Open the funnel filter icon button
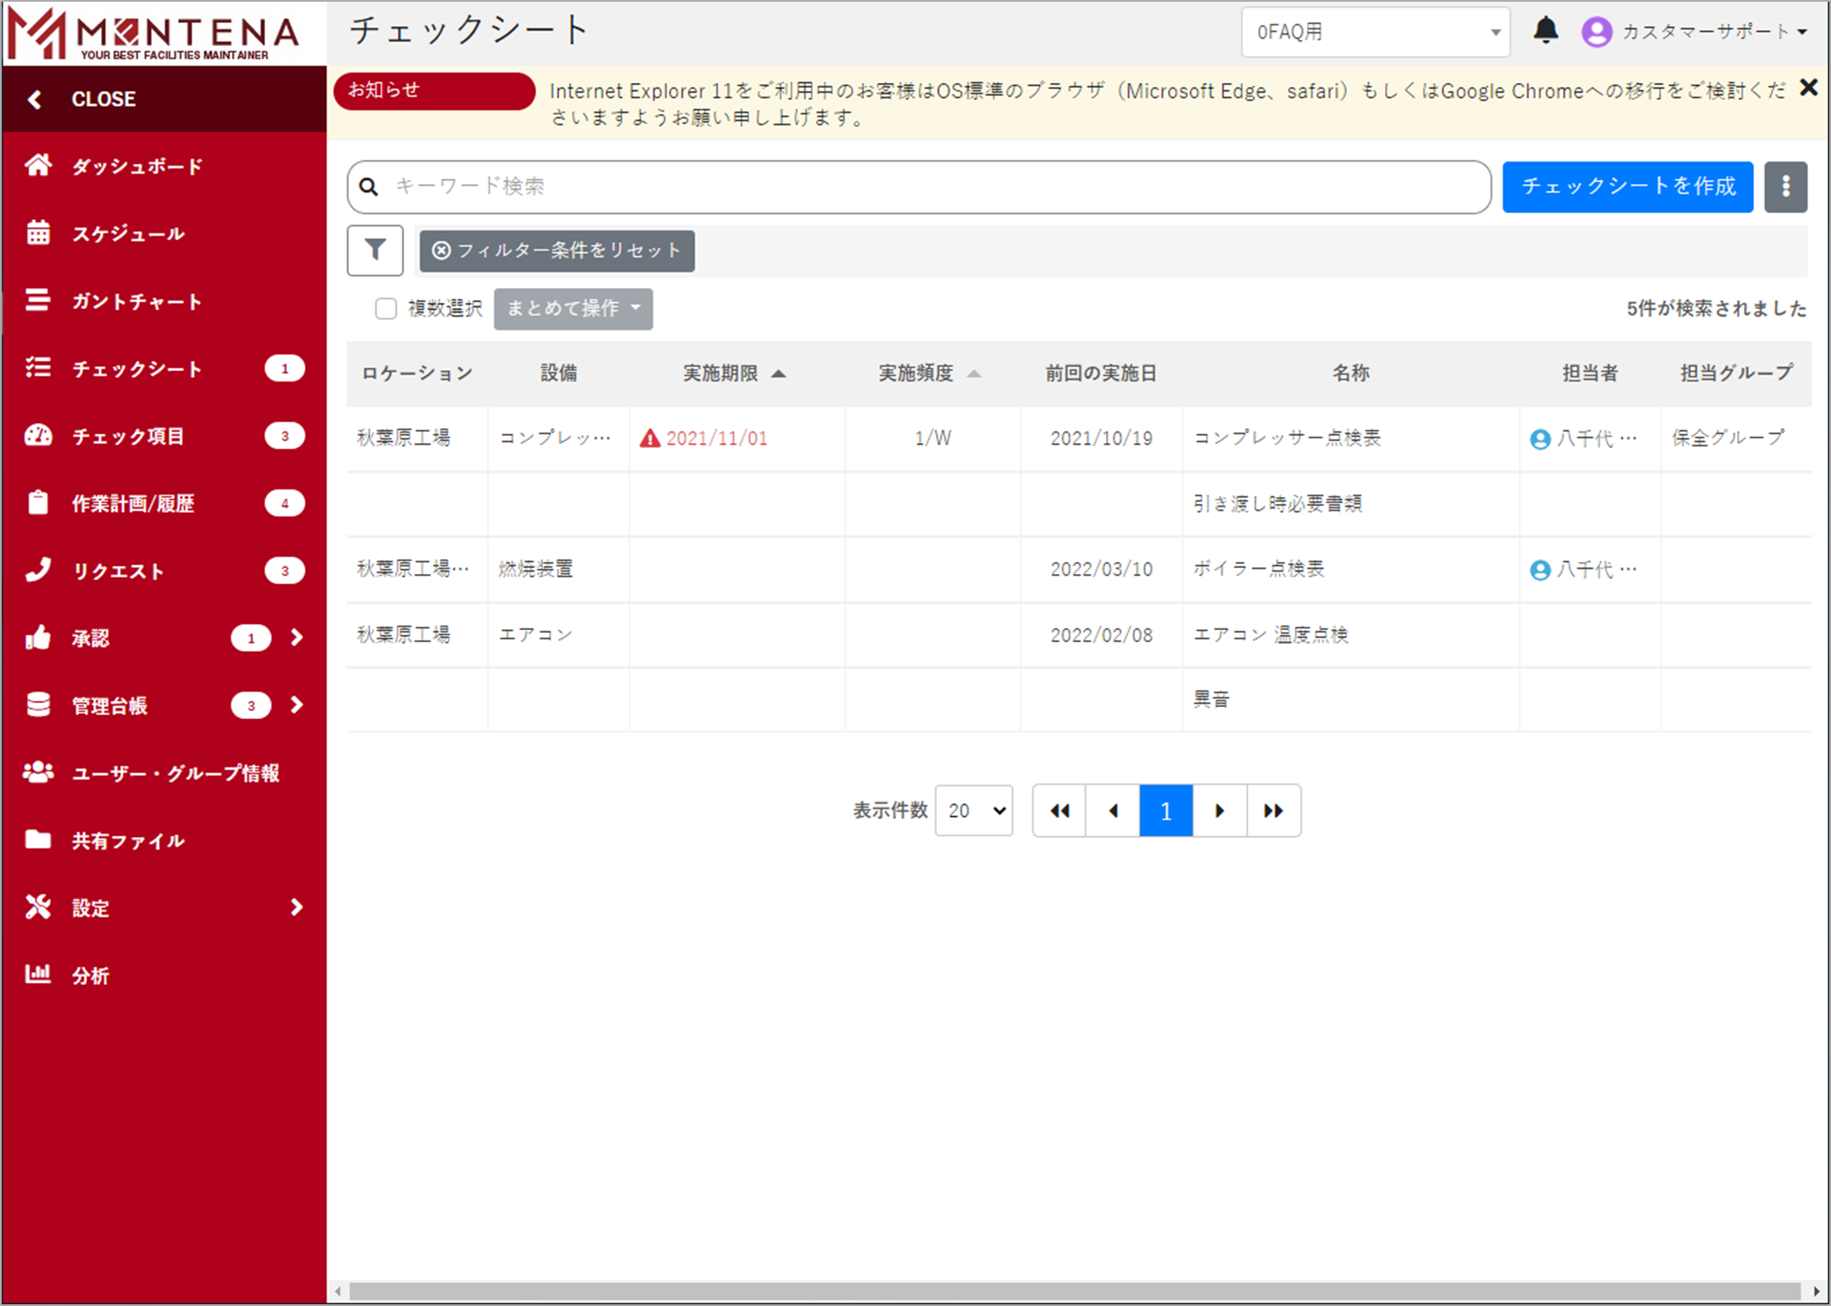The height and width of the screenshot is (1306, 1831). point(375,250)
